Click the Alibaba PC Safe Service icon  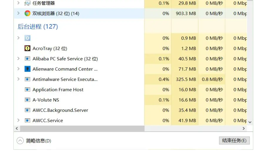(27, 59)
